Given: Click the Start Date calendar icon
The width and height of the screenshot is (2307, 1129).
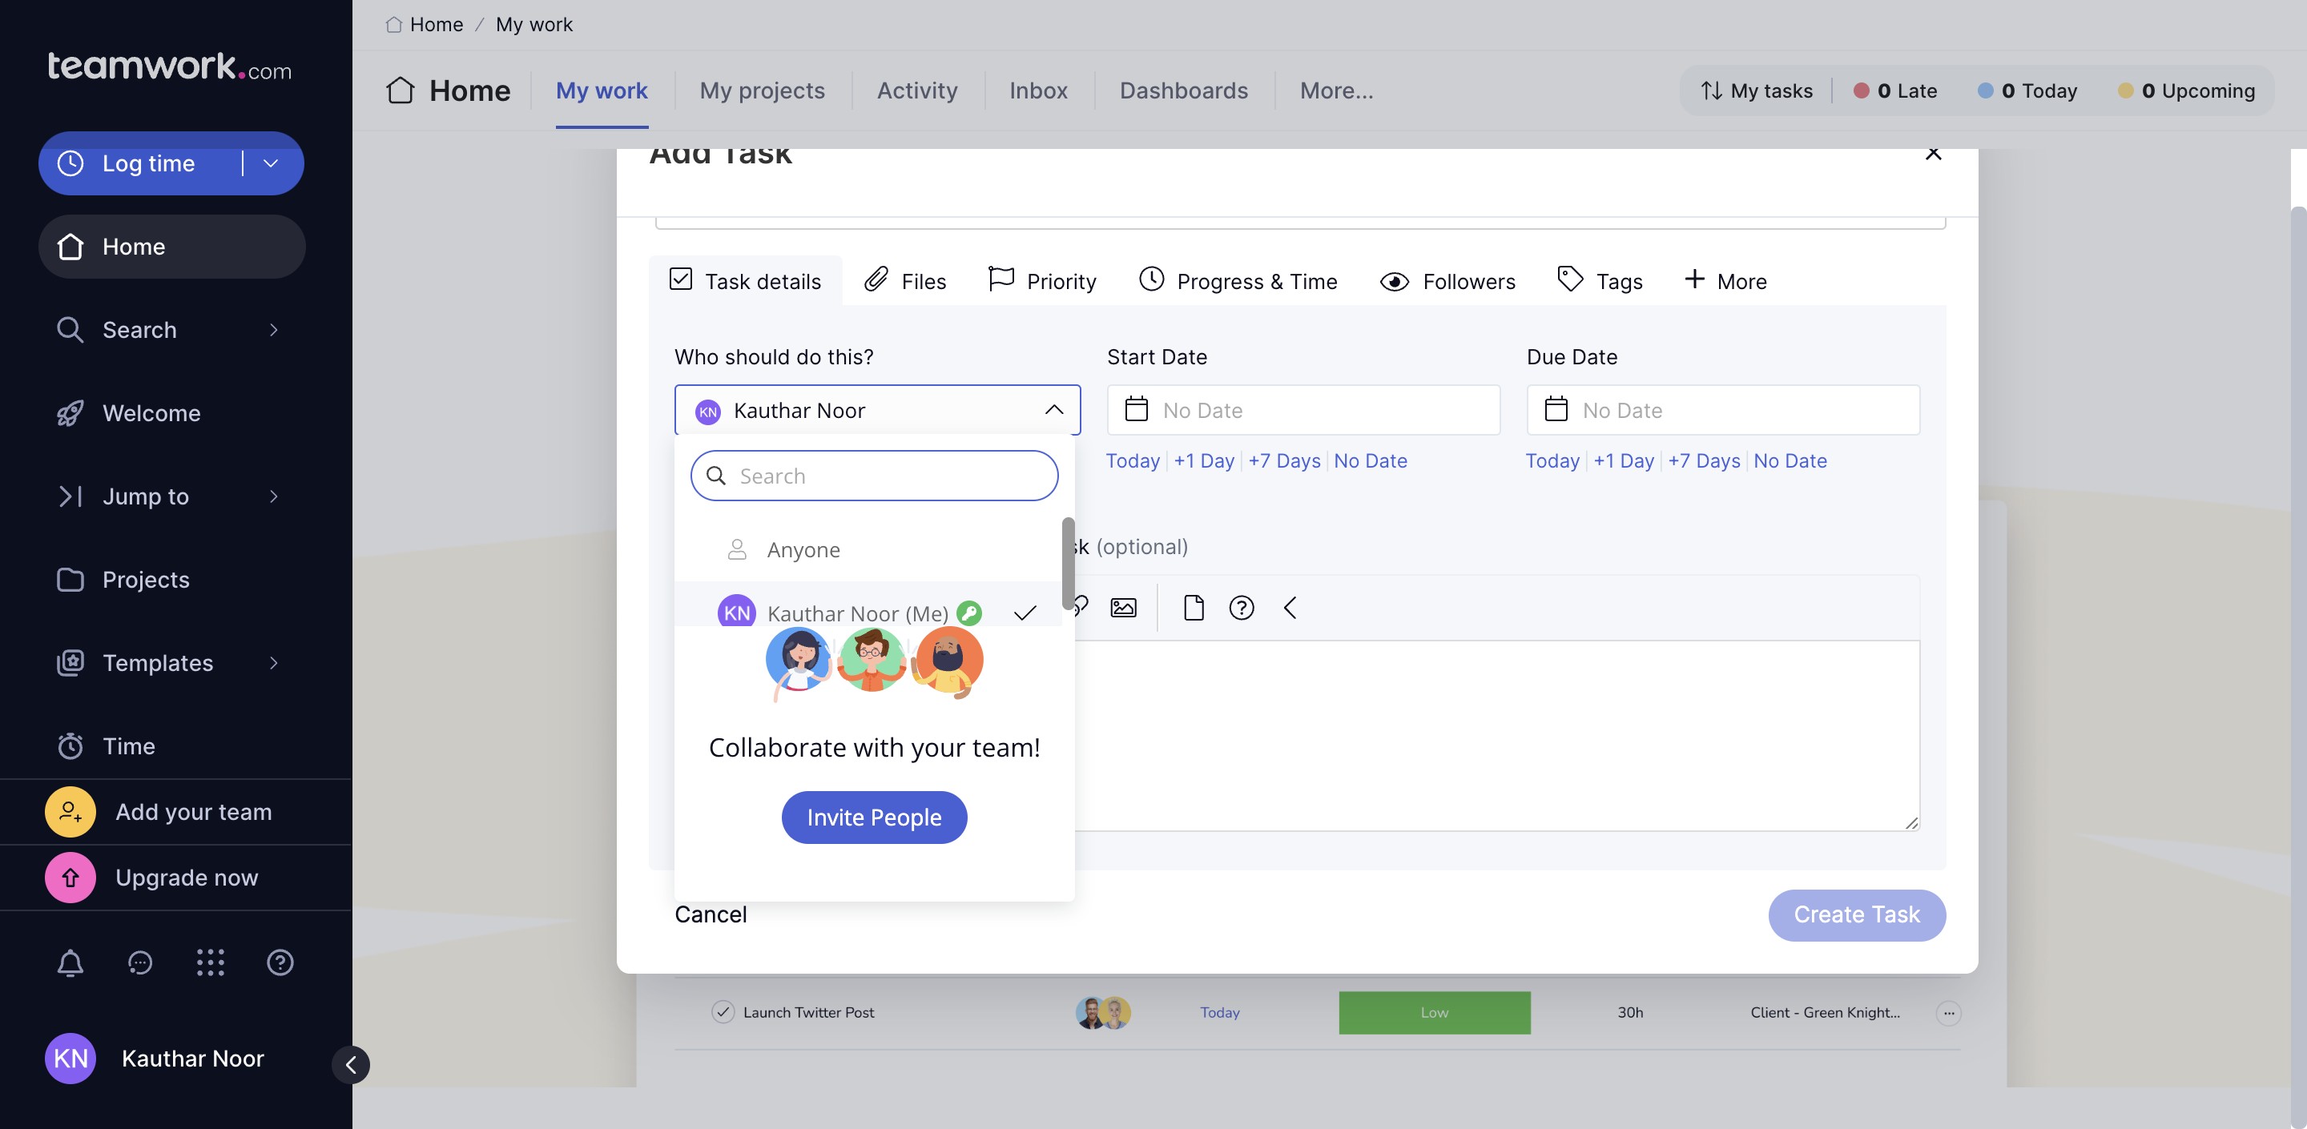Looking at the screenshot, I should 1137,409.
